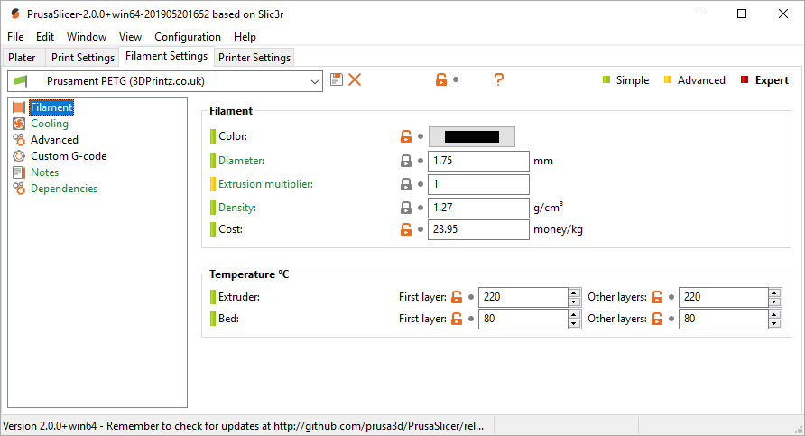Click the grey lock icon beside Diameter
Screen dimensions: 805x436
[406, 161]
